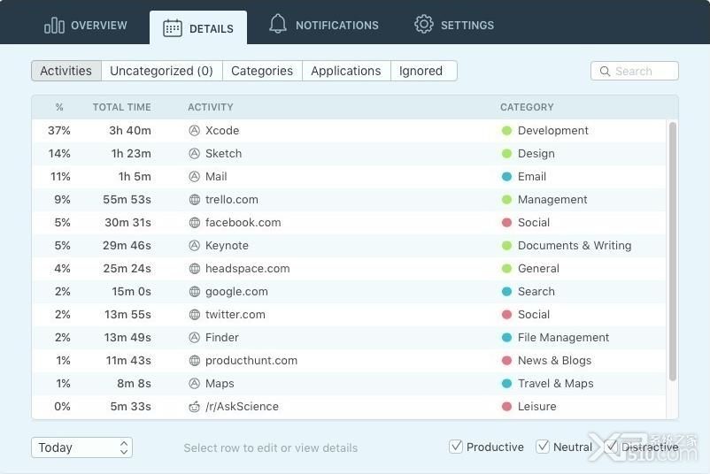Sort by the Activity column header
The width and height of the screenshot is (710, 474).
[211, 107]
